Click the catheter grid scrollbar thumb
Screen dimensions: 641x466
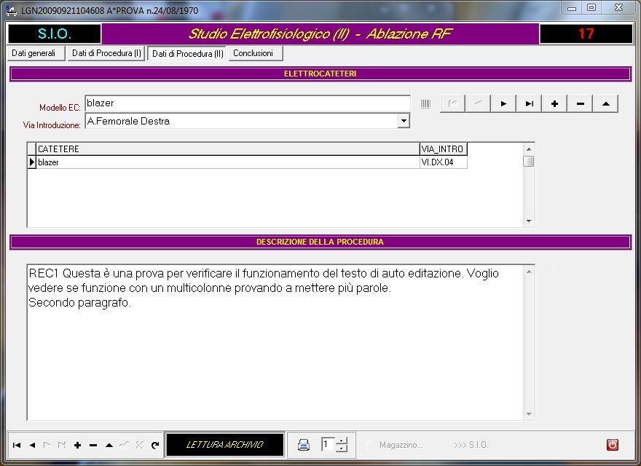tap(529, 162)
